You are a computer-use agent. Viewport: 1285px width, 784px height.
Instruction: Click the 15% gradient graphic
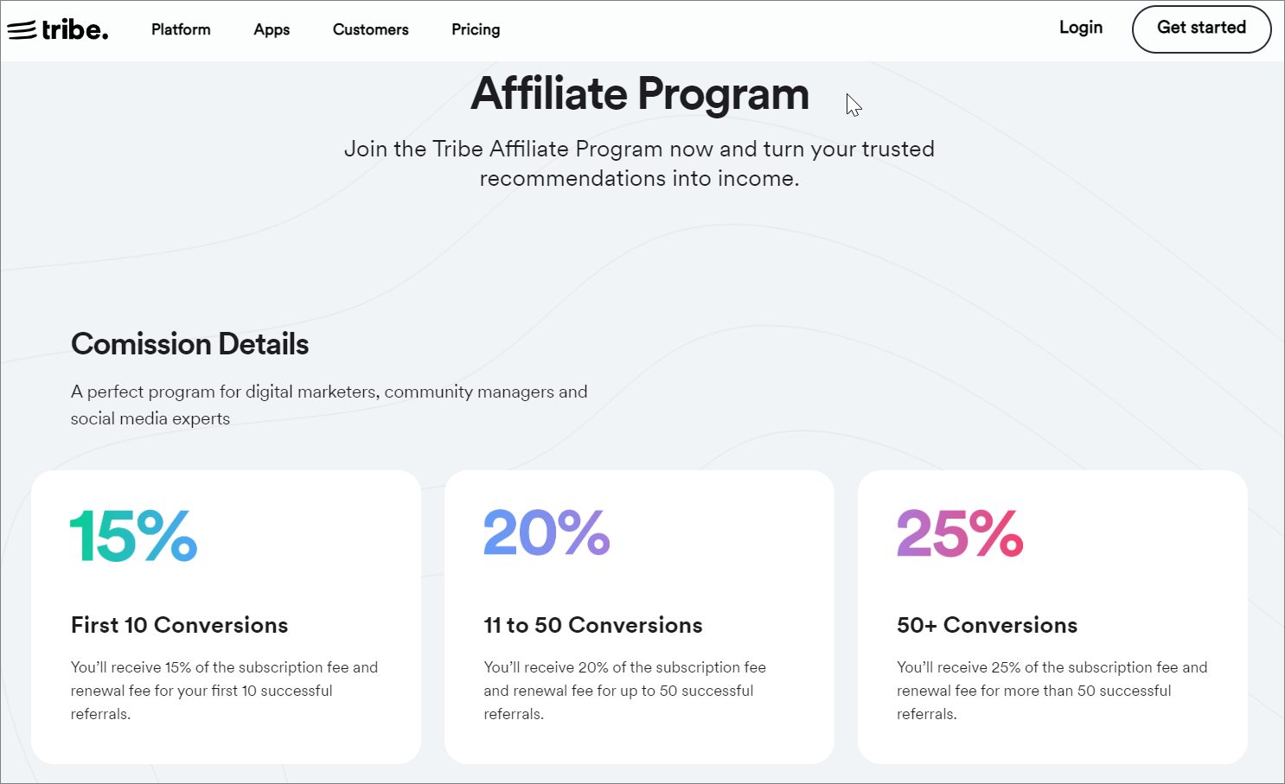pos(134,535)
